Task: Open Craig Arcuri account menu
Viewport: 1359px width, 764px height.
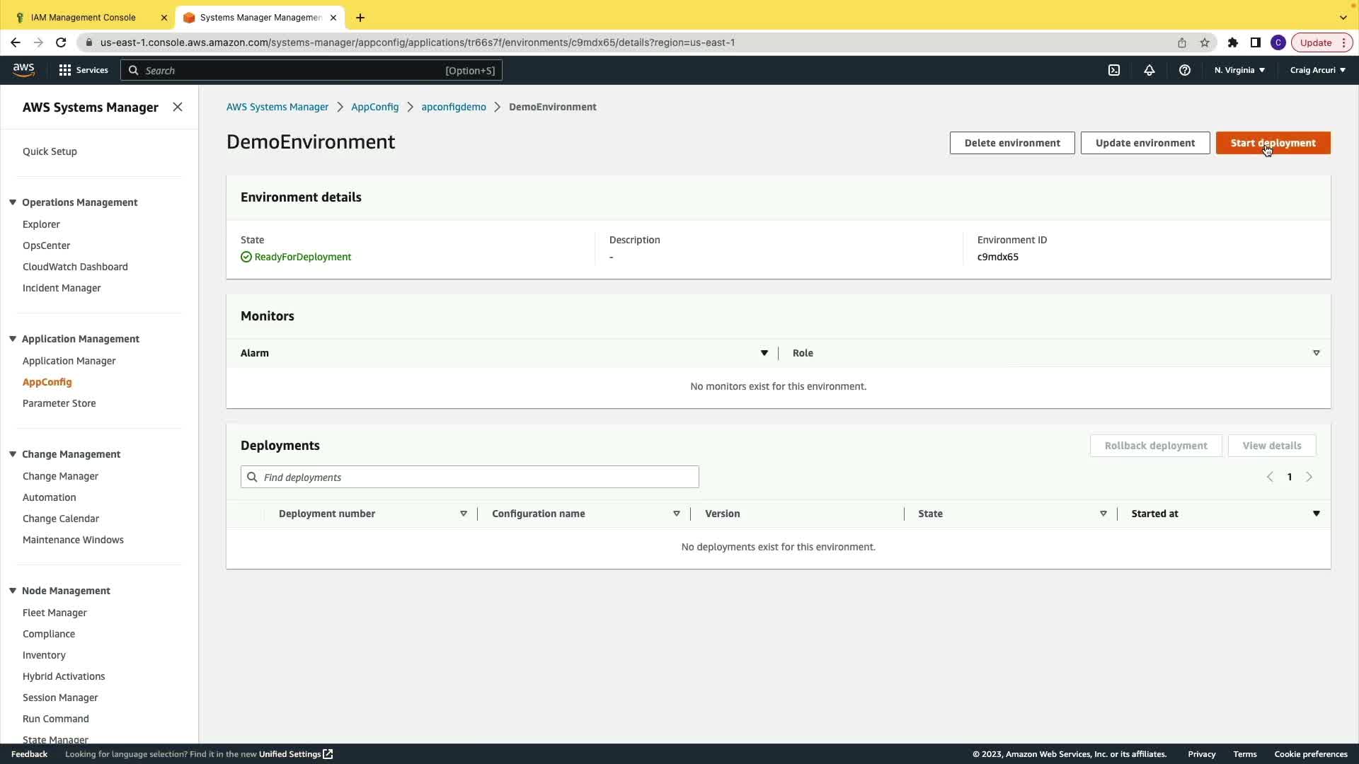Action: pyautogui.click(x=1317, y=70)
